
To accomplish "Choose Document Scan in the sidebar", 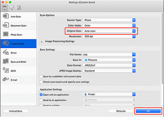I will click(18, 26).
